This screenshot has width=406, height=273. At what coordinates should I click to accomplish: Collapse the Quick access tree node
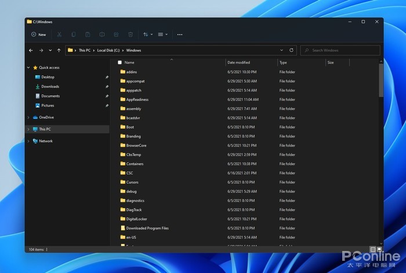click(x=28, y=67)
